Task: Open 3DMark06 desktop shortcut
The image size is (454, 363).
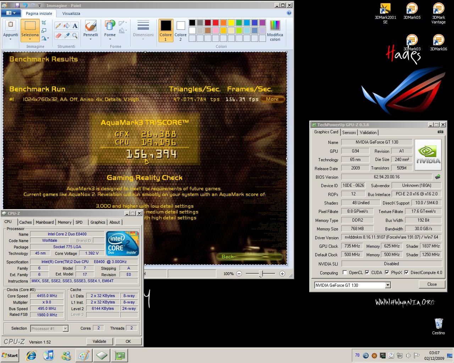Action: [x=438, y=43]
